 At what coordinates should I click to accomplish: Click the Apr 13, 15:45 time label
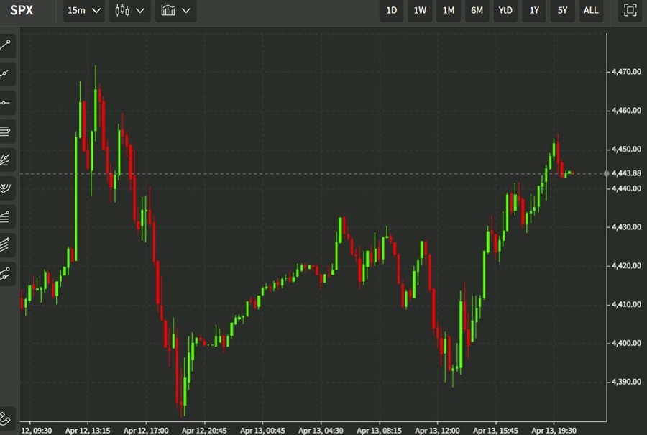495,431
